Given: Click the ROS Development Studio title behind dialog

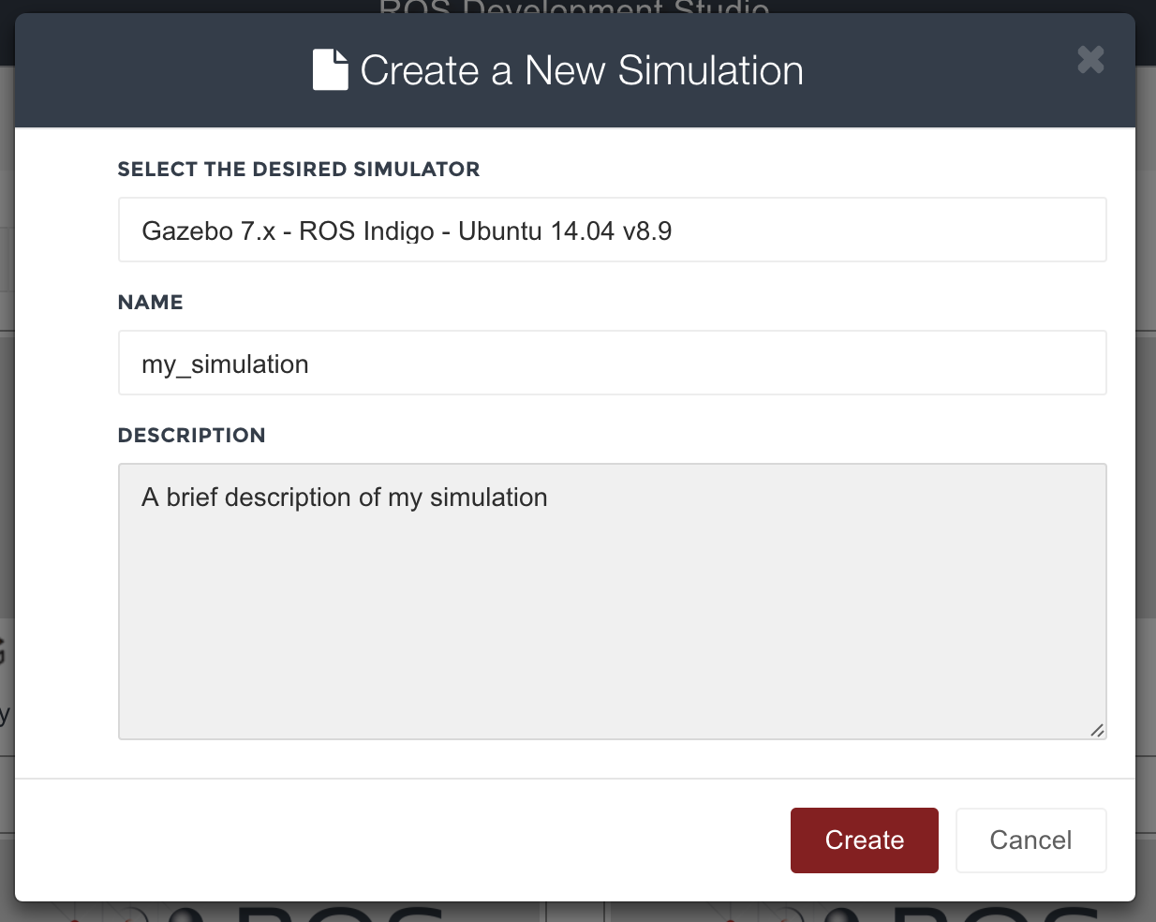Looking at the screenshot, I should [x=574, y=7].
